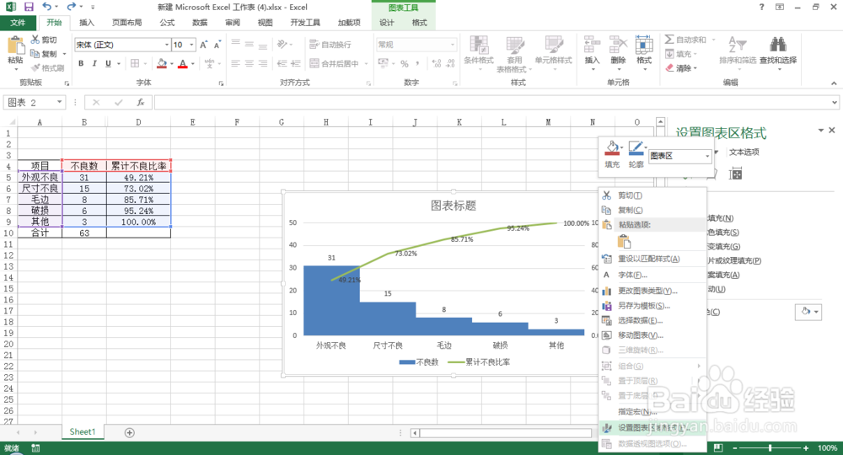
Task: Click the Sheet1 worksheet tab
Action: [83, 432]
